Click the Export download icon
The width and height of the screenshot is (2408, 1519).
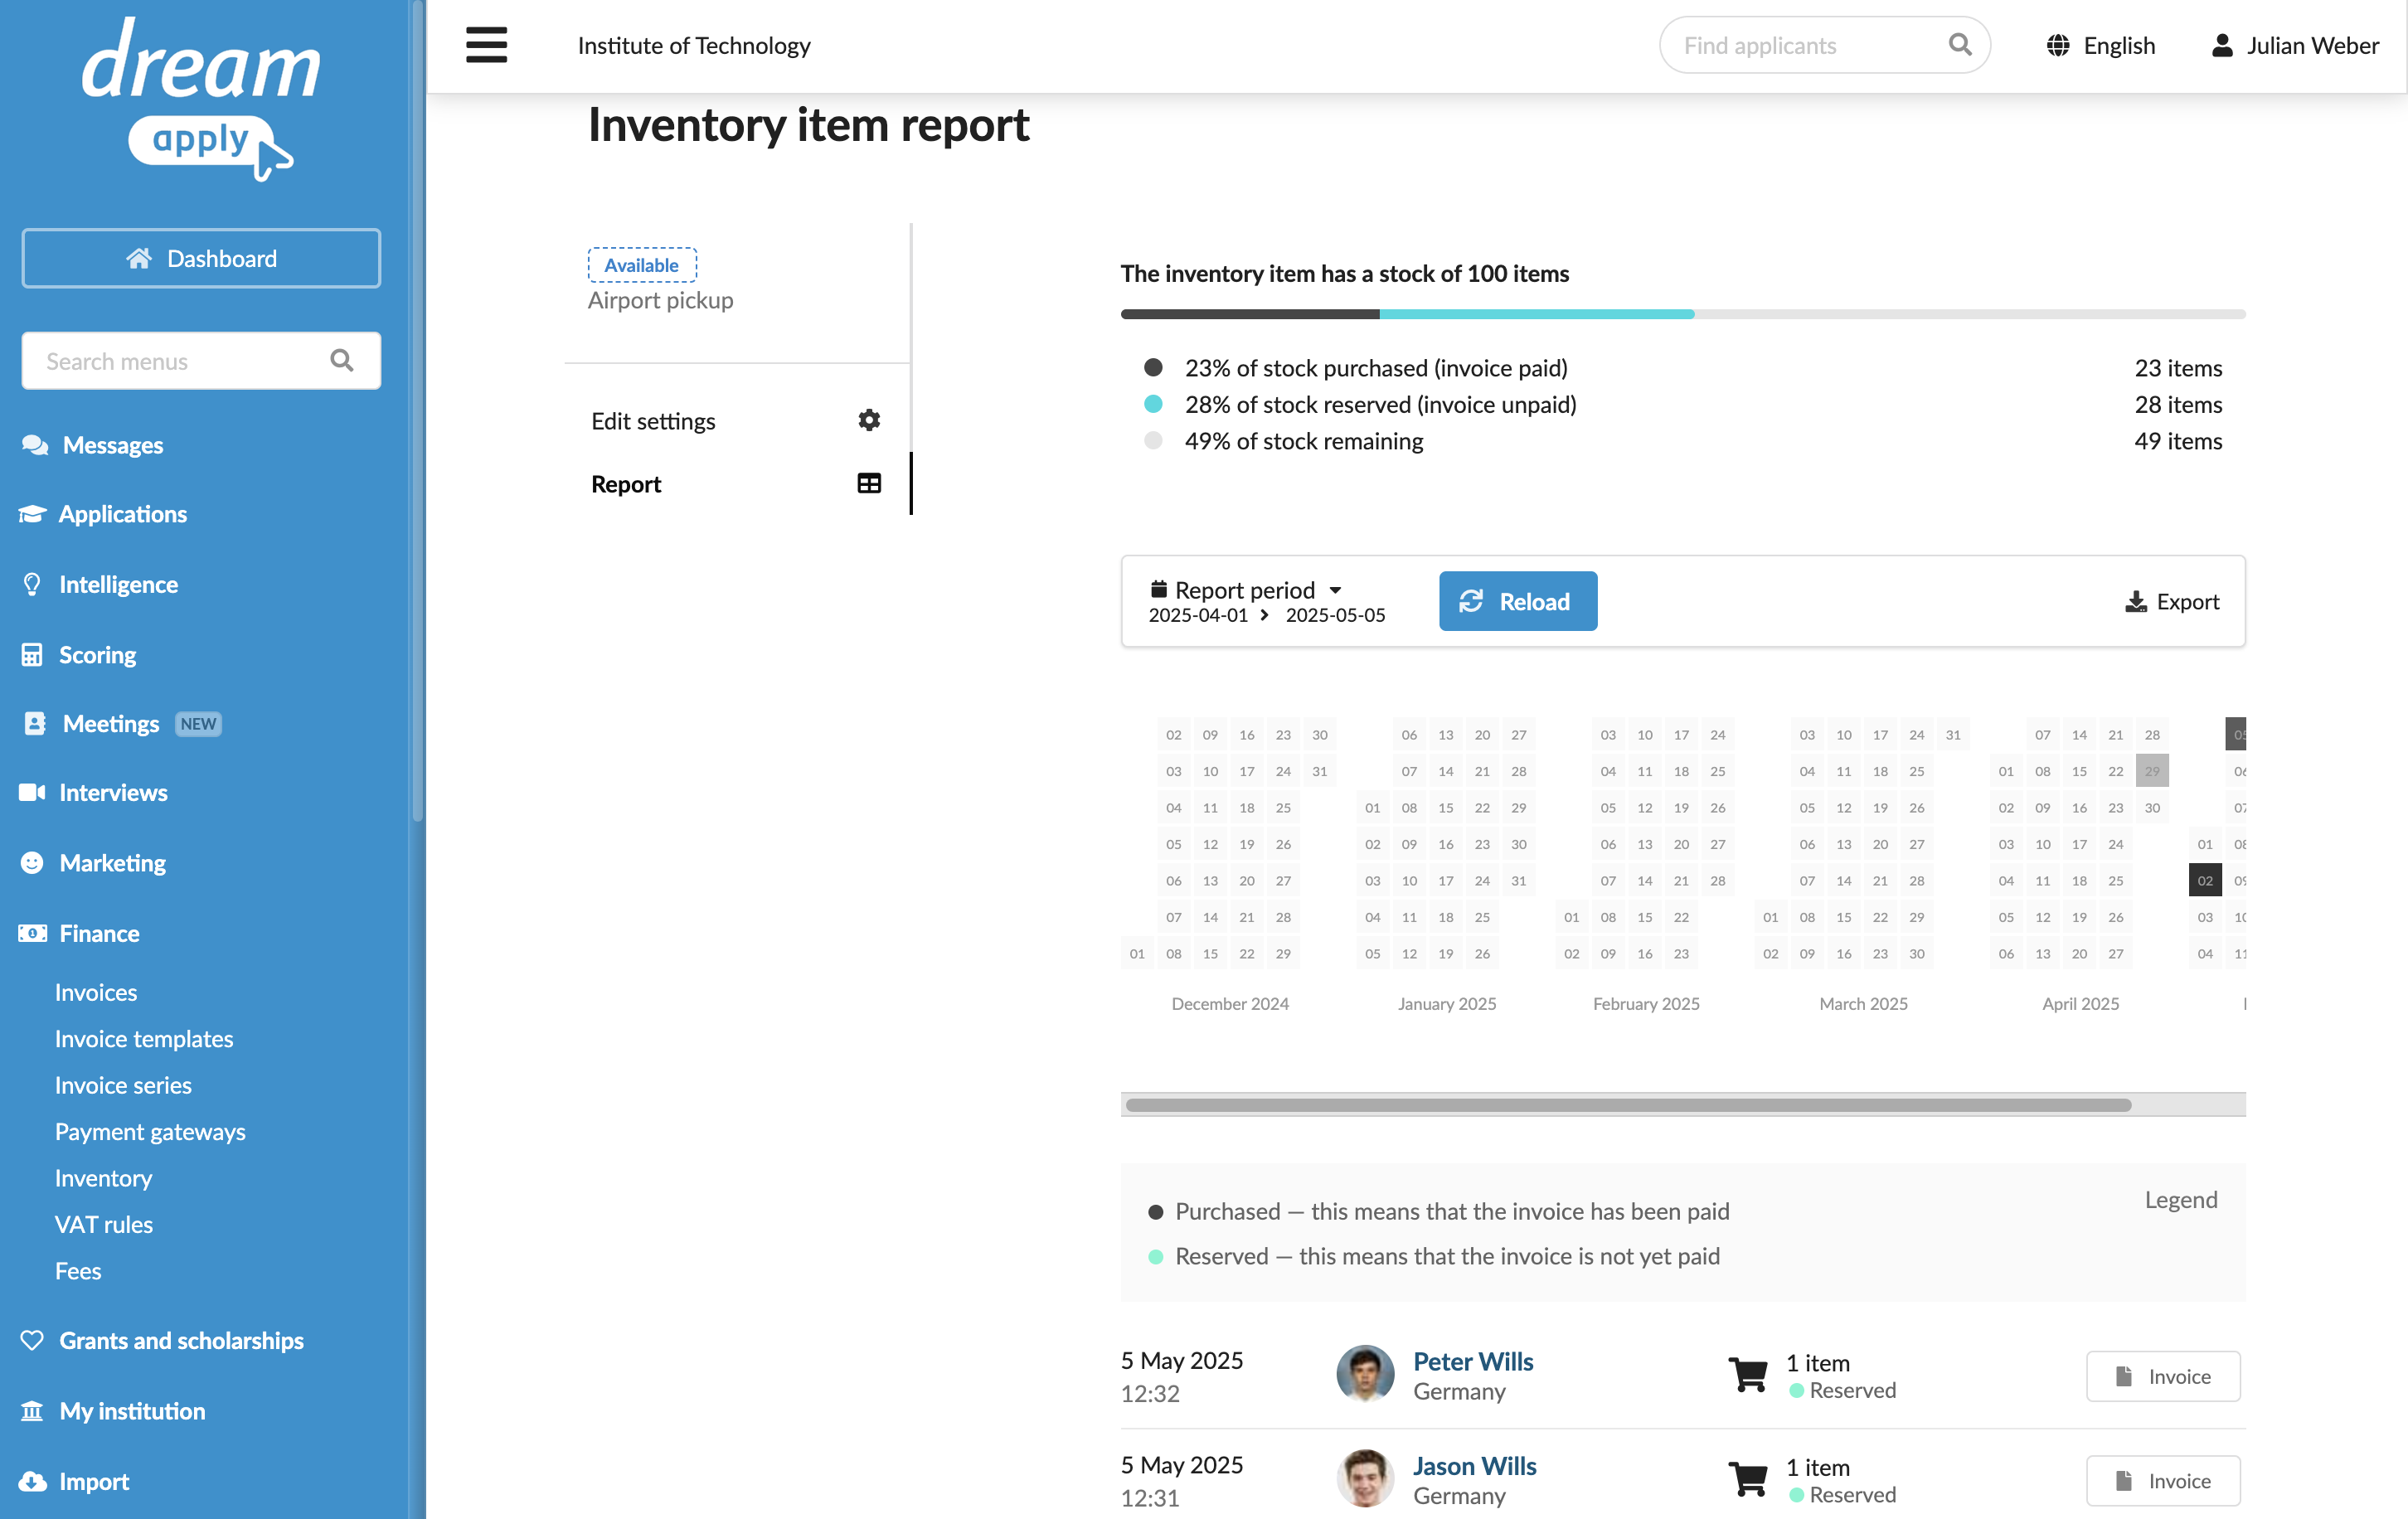coord(2136,602)
